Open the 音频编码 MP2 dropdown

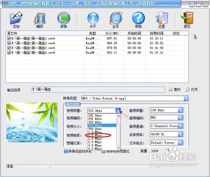click(181, 118)
